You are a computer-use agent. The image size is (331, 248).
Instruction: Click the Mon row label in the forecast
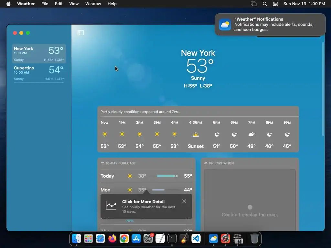tap(105, 190)
